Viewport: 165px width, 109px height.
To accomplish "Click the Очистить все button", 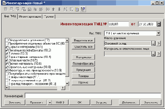I will pos(83,47).
